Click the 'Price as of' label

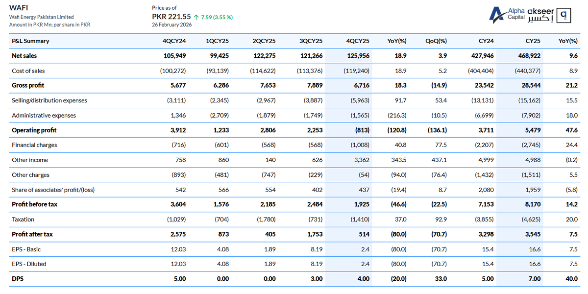click(165, 8)
